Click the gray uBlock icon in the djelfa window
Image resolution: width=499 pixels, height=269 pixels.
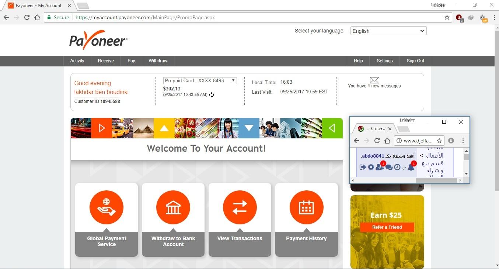[451, 141]
